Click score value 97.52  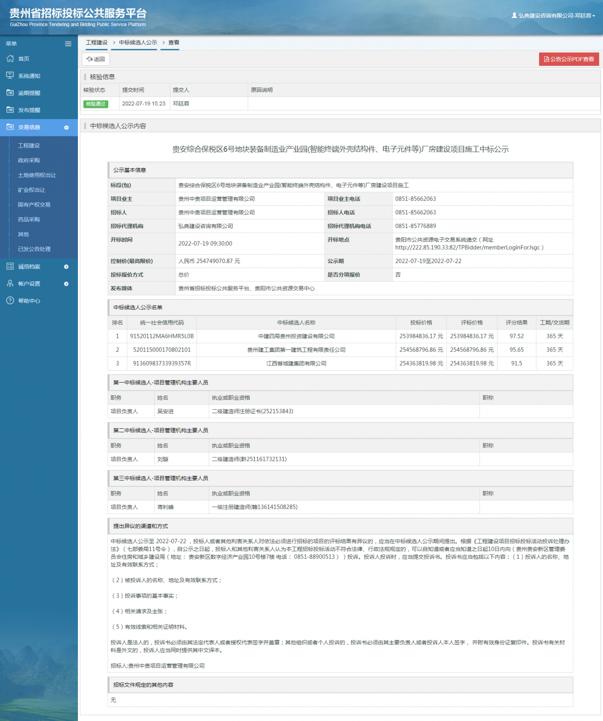517,336
